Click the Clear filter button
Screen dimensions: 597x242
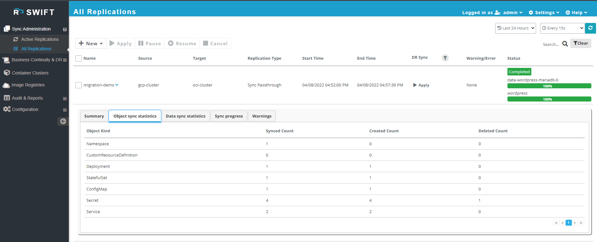580,43
